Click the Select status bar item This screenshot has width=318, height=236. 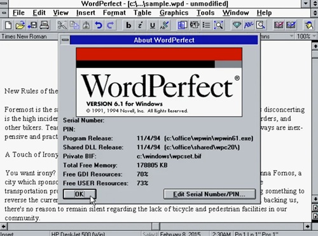149,234
